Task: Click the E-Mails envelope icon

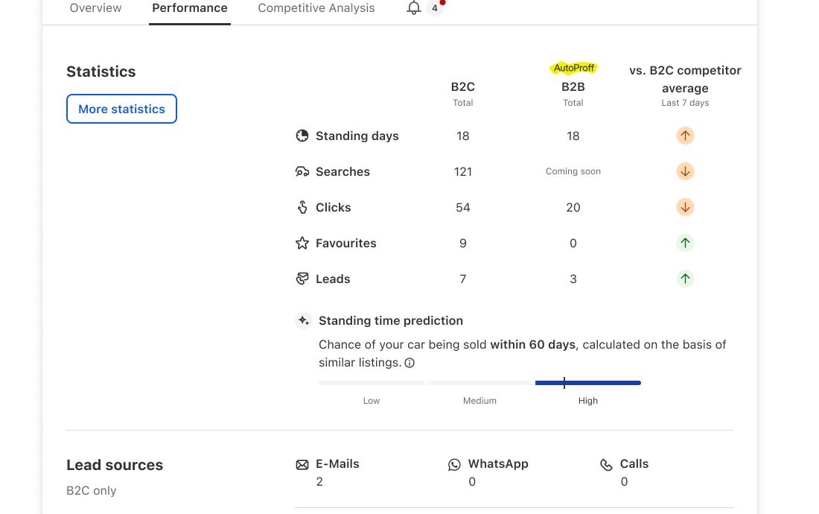Action: pos(302,465)
